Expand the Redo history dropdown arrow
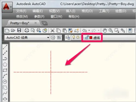Screen dimensions: 136x102 pos(98,30)
